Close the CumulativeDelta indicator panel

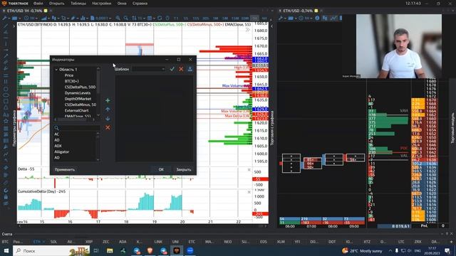249,192
